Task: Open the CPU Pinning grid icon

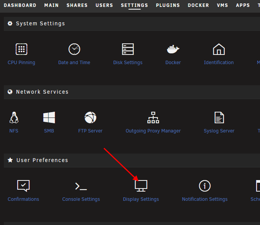Action: 21,49
